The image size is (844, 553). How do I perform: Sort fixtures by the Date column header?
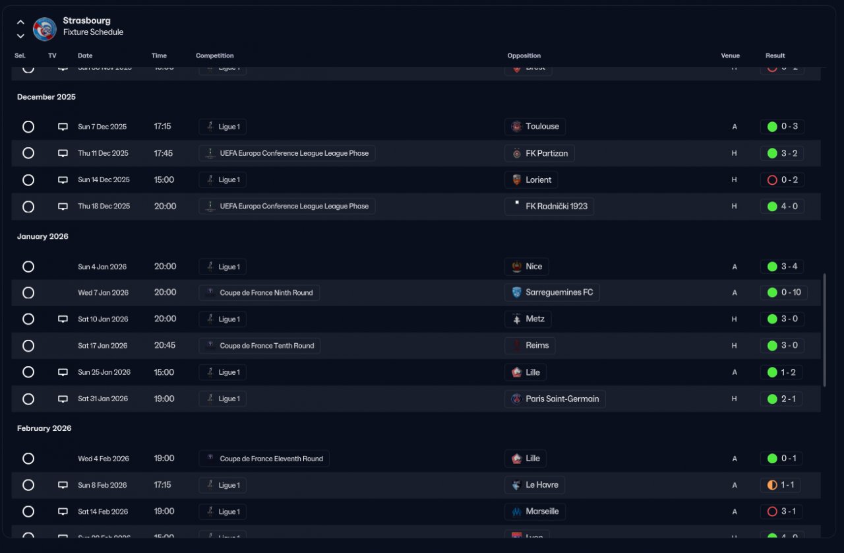pyautogui.click(x=85, y=56)
